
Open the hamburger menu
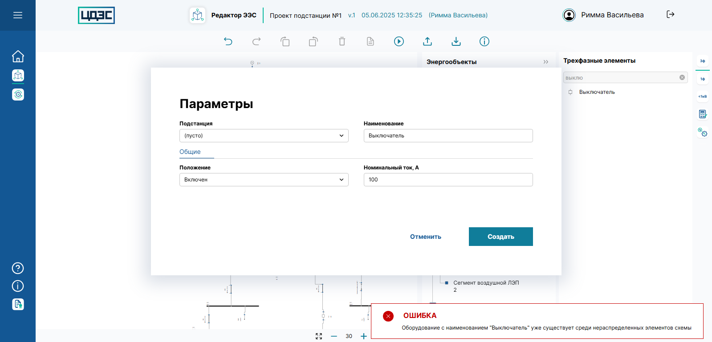[x=18, y=15]
